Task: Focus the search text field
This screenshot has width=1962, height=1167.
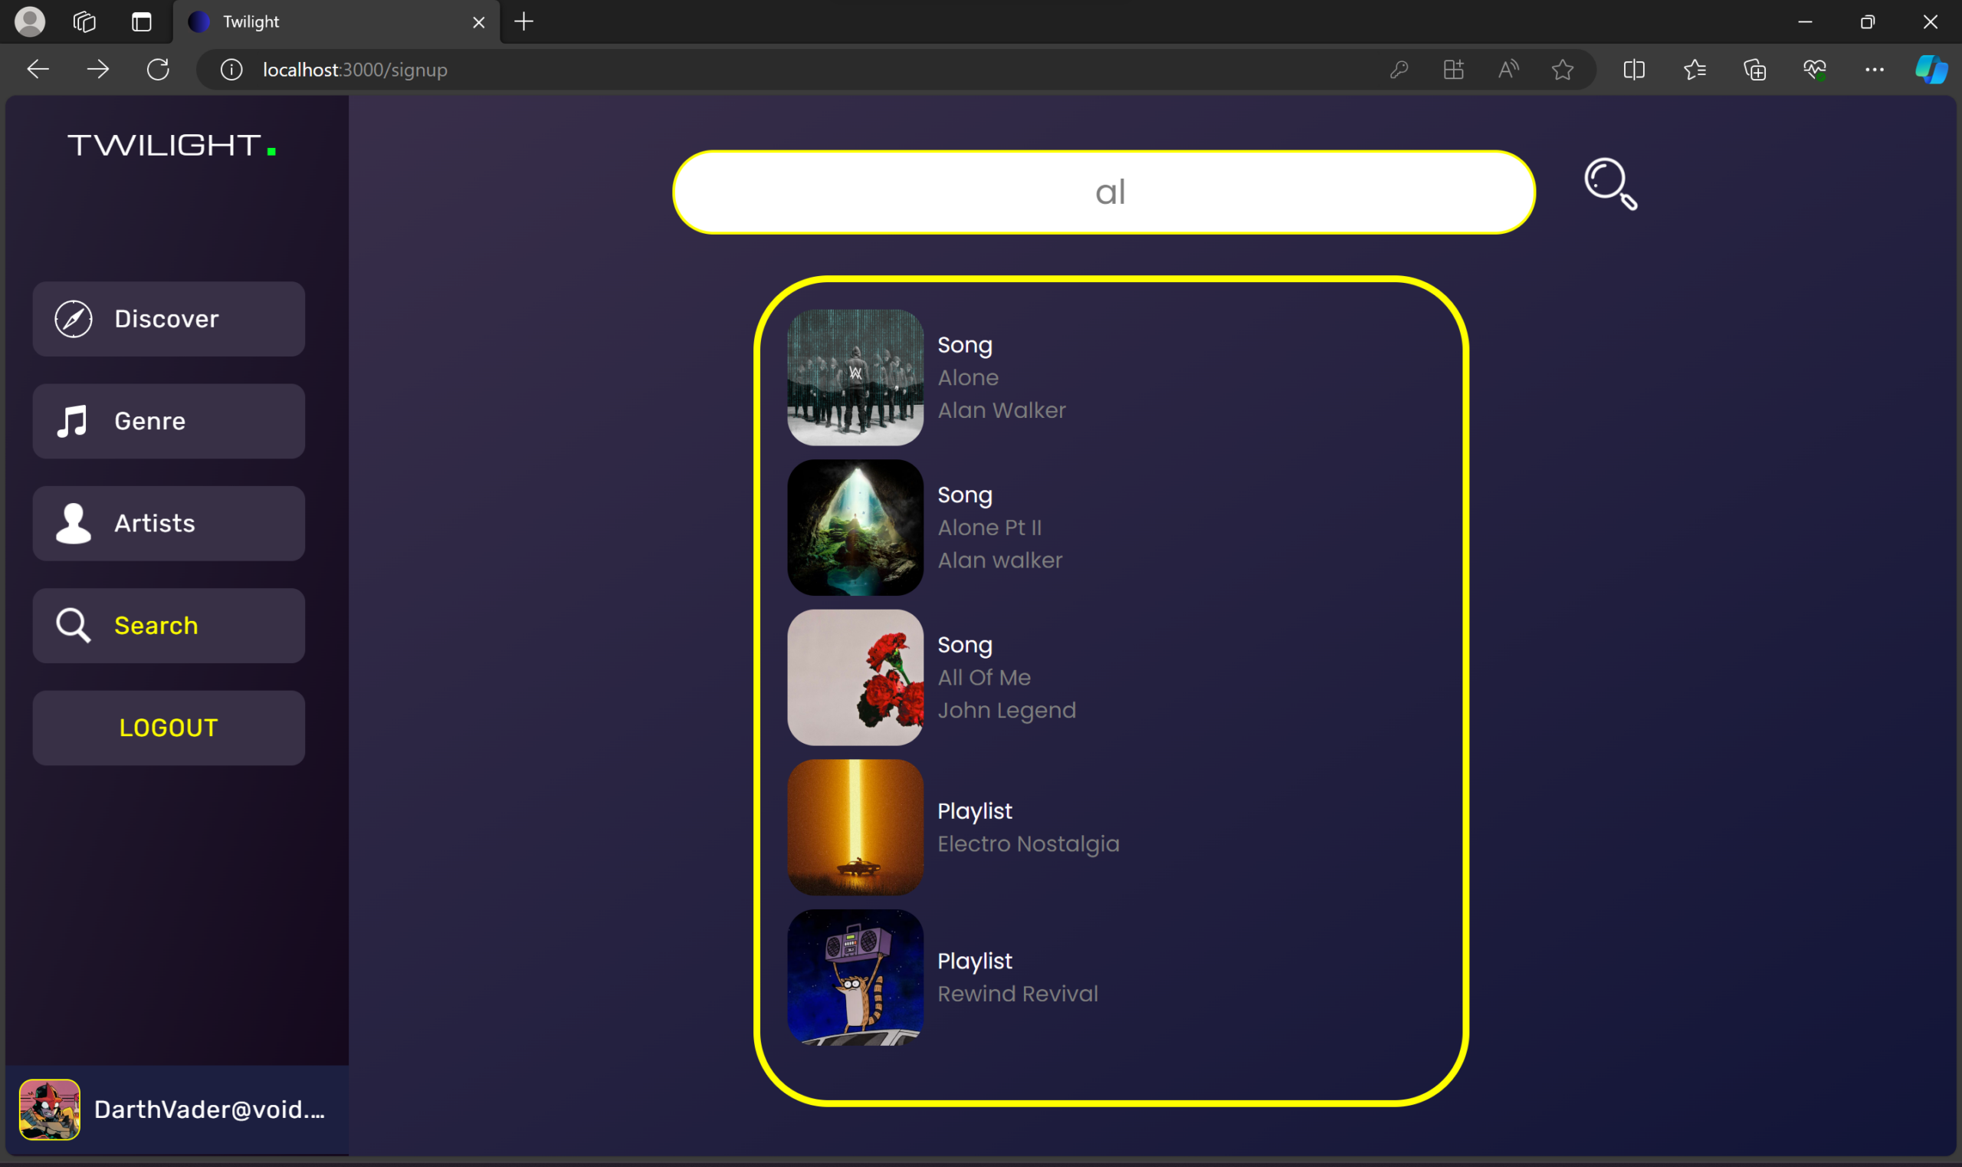Action: [1103, 192]
